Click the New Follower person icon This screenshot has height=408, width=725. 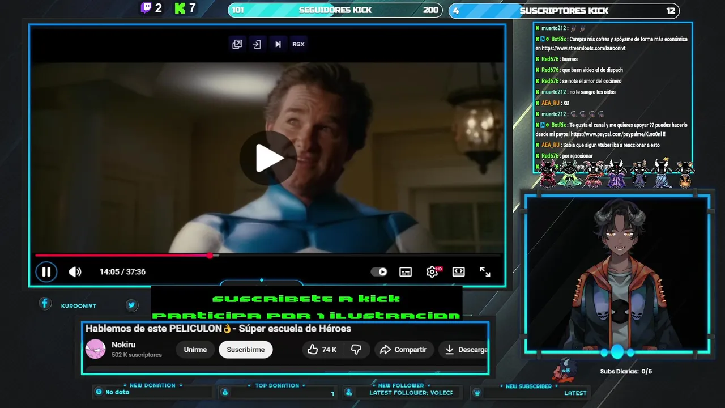pos(349,392)
